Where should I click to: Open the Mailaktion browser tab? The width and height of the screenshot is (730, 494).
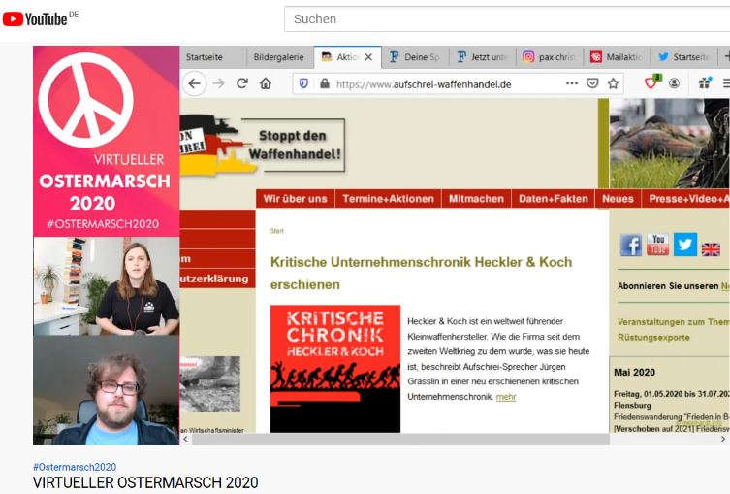click(617, 57)
